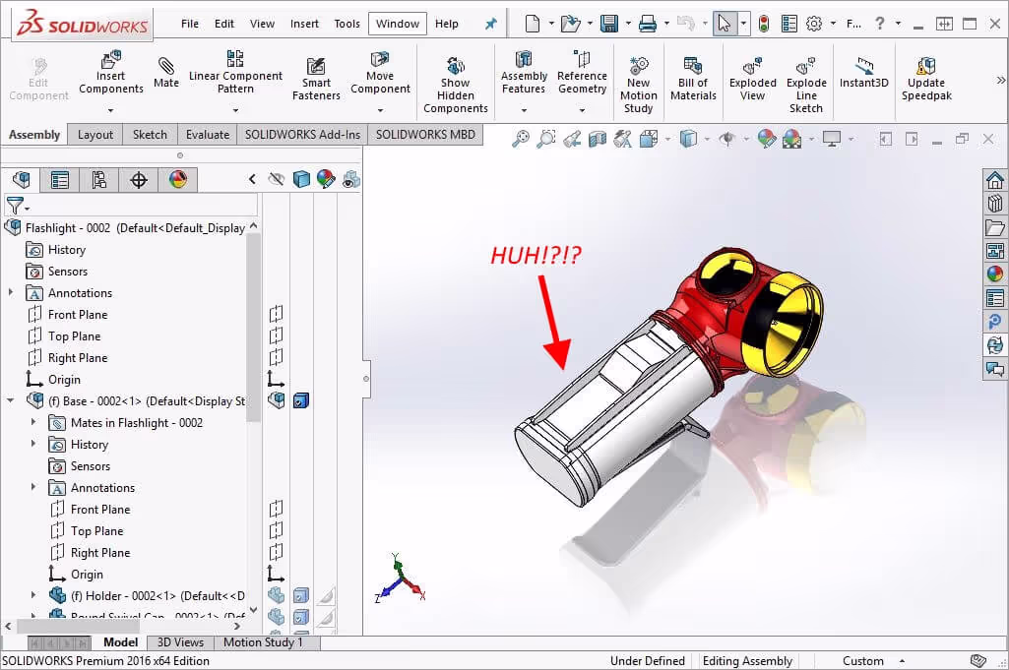The height and width of the screenshot is (670, 1009).
Task: Click Show Hidden Components
Action: click(x=456, y=86)
